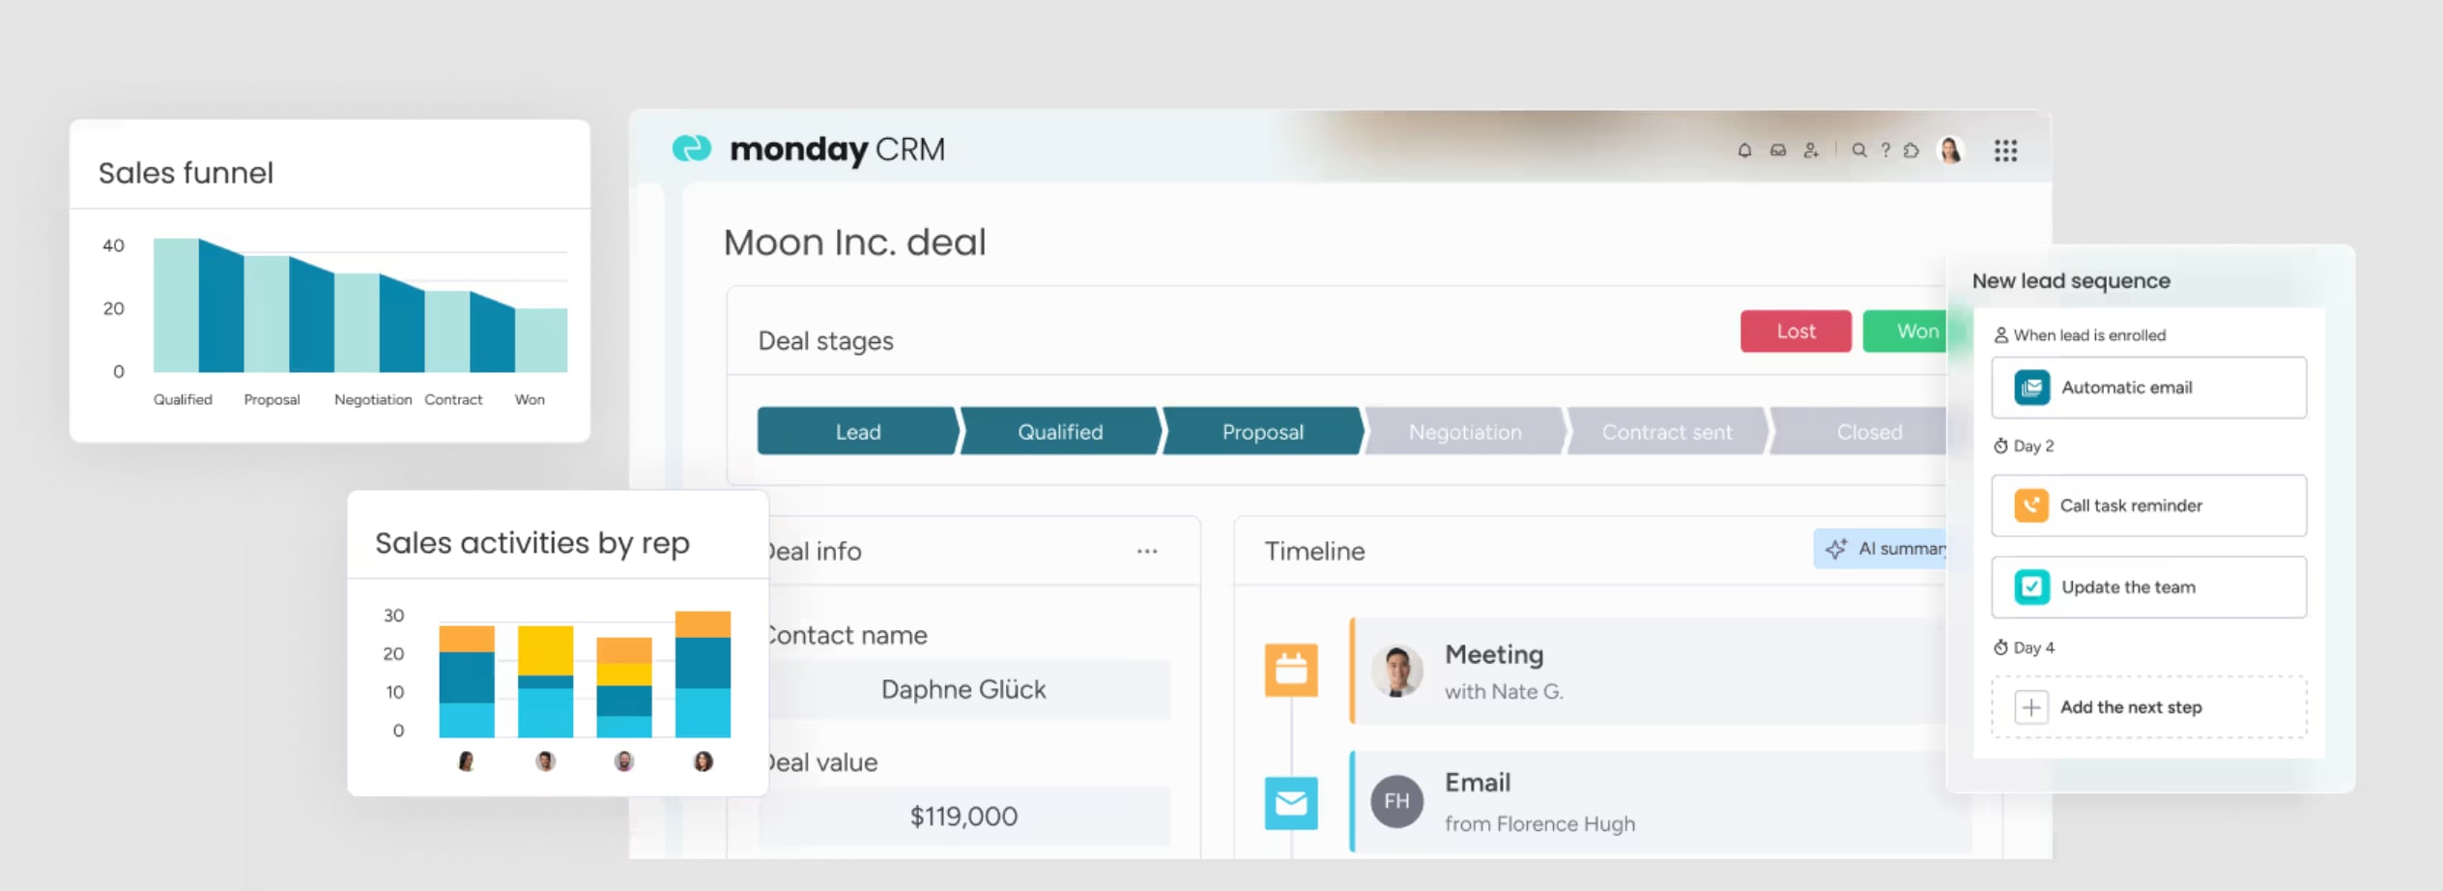Image resolution: width=2443 pixels, height=891 pixels.
Task: Open the nine-dot apps grid menu
Action: pyautogui.click(x=2005, y=151)
